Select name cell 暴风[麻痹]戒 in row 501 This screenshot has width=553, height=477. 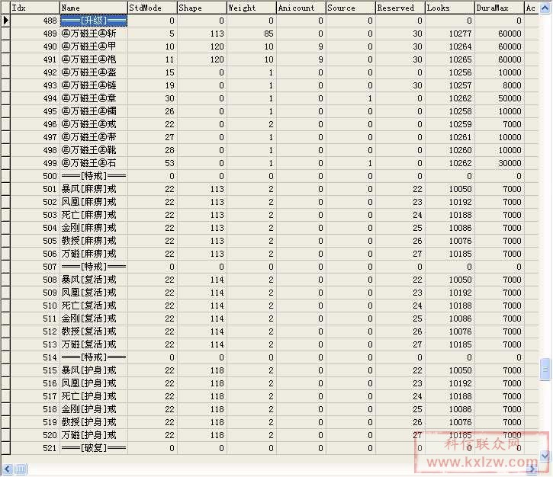(94, 189)
